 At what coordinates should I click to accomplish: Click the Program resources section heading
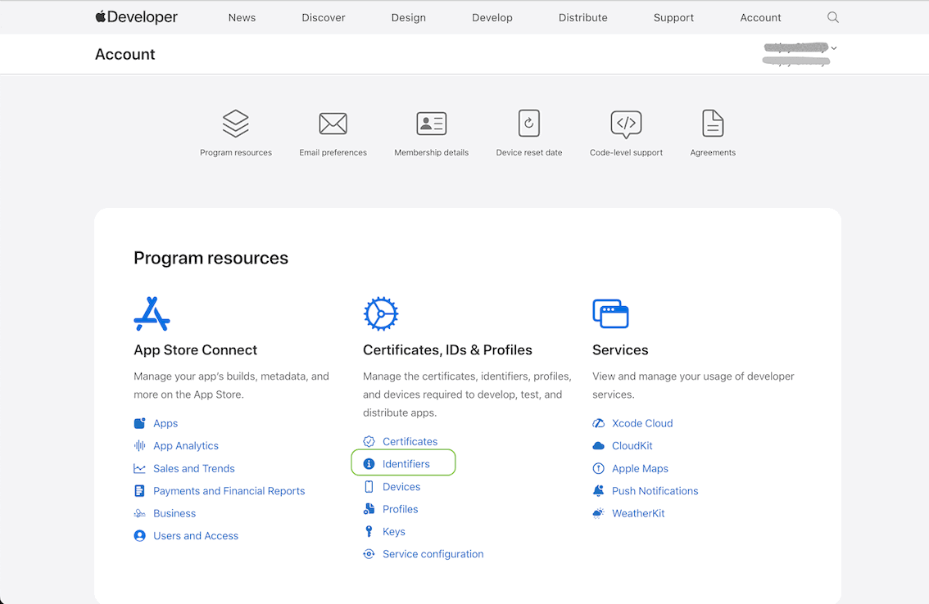[x=211, y=258]
